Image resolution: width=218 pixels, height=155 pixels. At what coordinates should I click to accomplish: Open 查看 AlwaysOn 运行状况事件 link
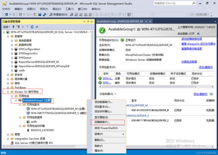(198, 44)
